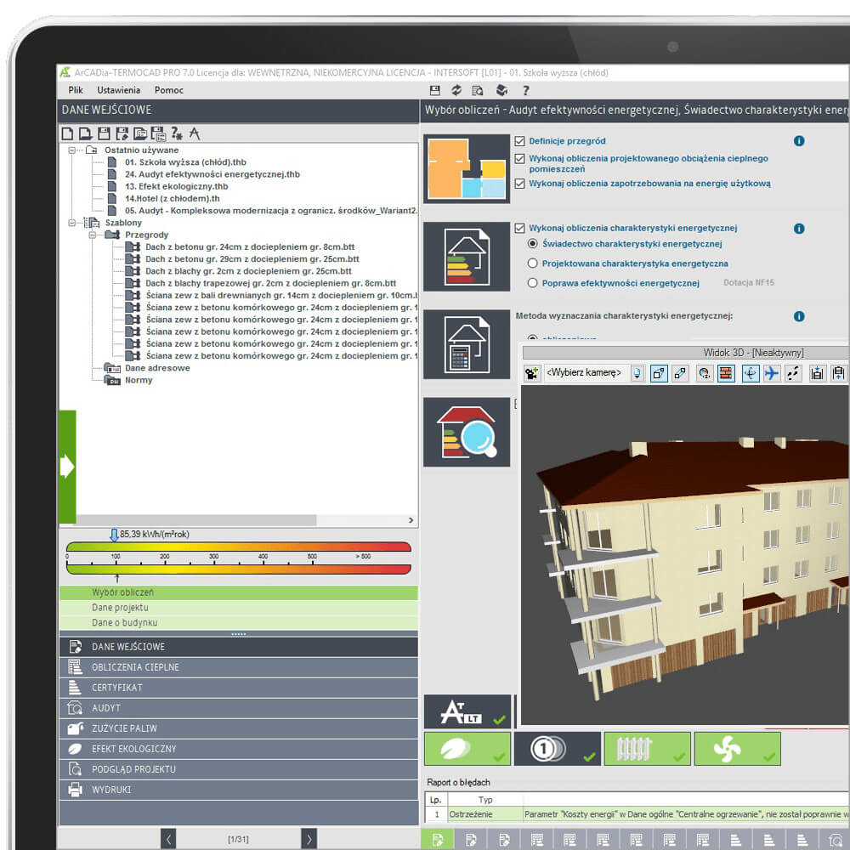Viewport: 850px width, 850px height.
Task: Click info icon next to Definicje przegród
Action: tap(799, 141)
